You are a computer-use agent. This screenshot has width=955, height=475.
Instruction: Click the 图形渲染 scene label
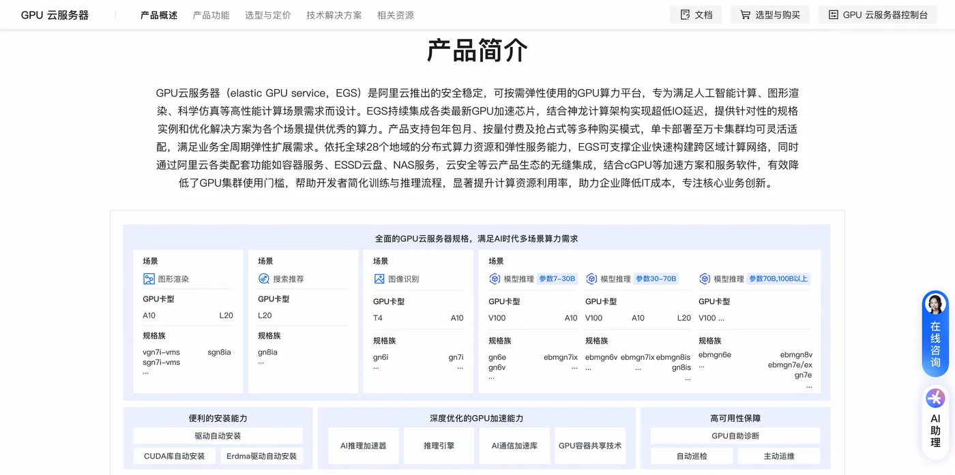(173, 279)
